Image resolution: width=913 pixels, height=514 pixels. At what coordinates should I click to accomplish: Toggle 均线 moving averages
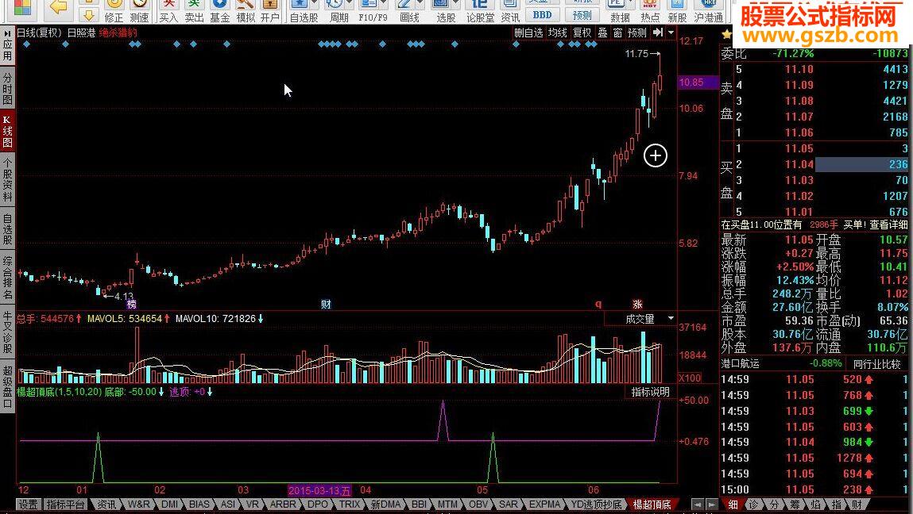point(557,33)
